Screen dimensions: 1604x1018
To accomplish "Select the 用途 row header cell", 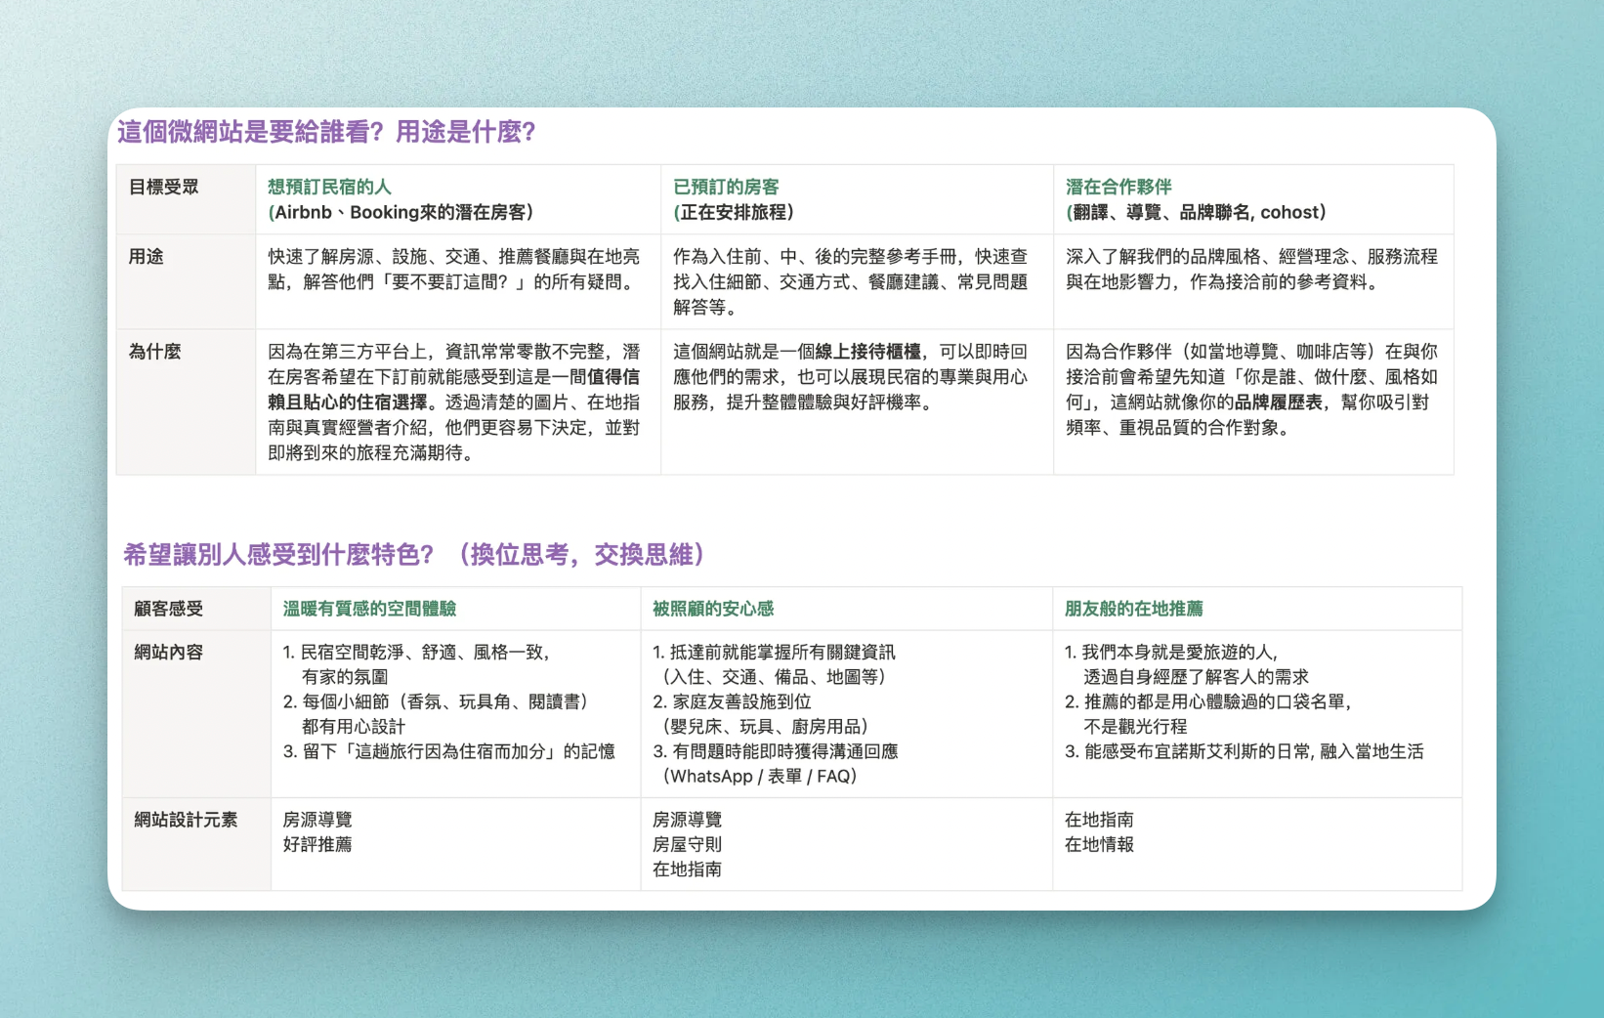I will pyautogui.click(x=186, y=281).
